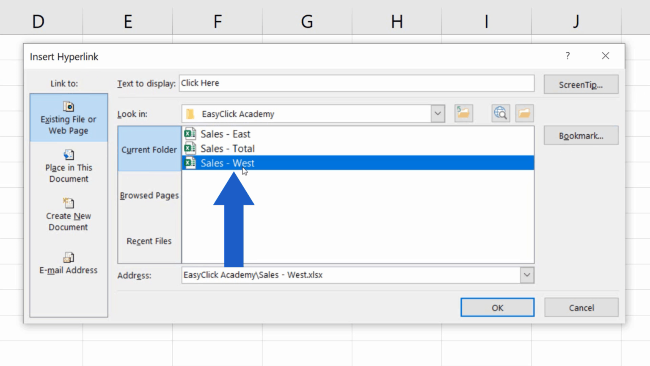Expand the Address dropdown list
Image resolution: width=650 pixels, height=366 pixels.
527,275
